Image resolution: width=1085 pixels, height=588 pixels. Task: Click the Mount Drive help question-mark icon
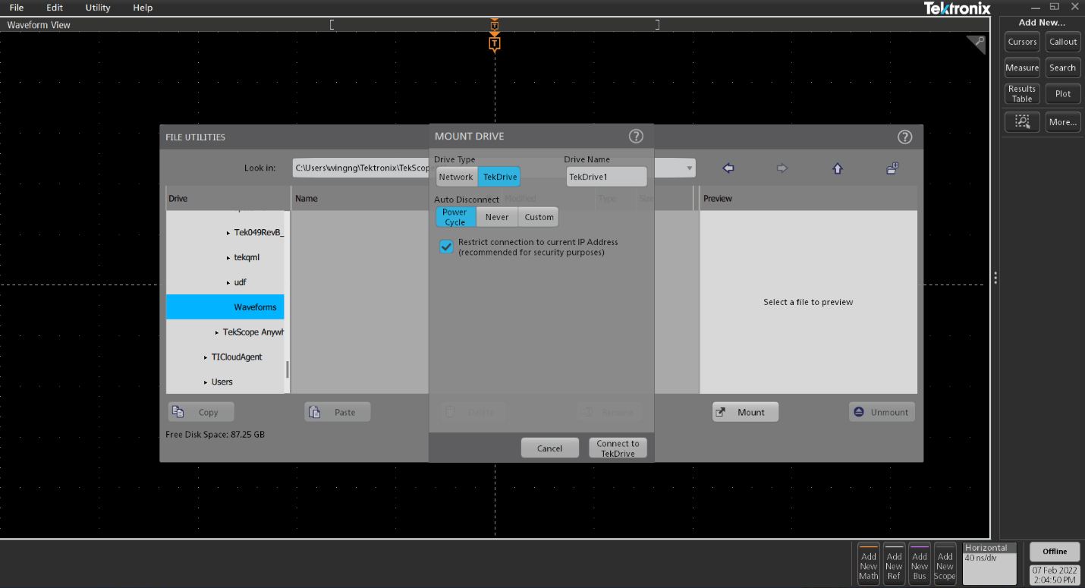click(x=636, y=137)
